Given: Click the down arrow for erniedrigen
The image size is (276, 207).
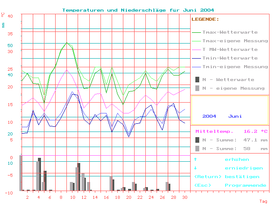Looking at the screenshot, I should pos(195,168).
